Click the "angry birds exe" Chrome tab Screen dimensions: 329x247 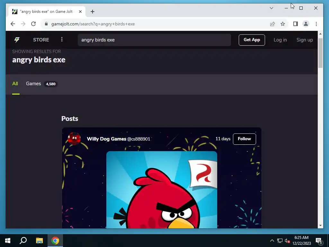(x=47, y=12)
